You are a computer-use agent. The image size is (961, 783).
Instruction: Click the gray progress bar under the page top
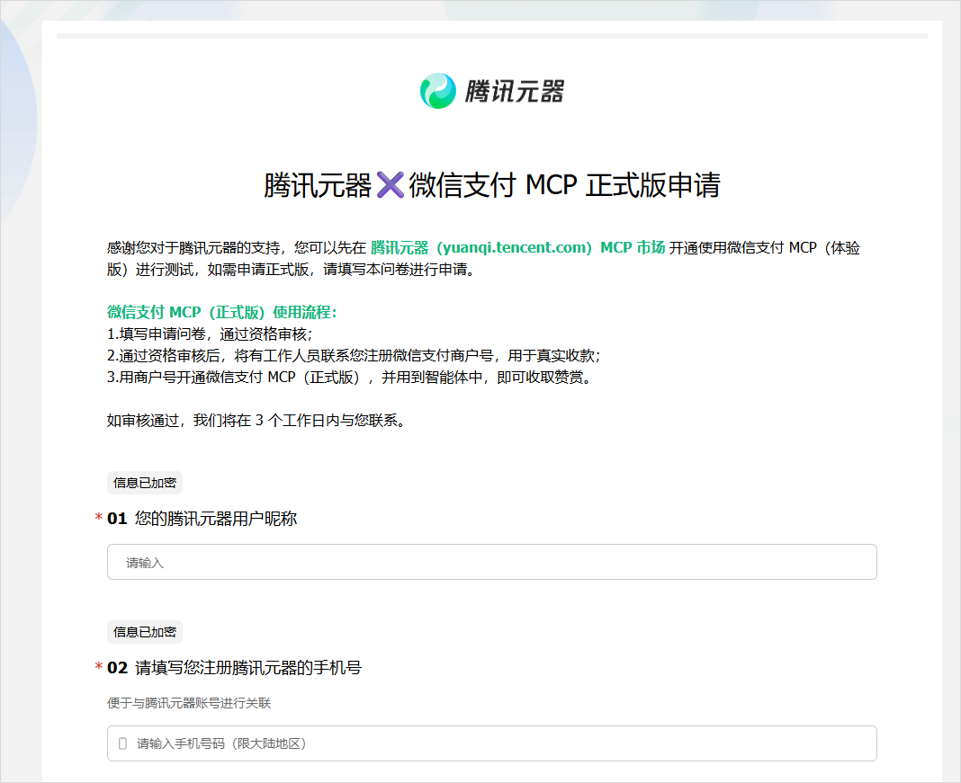(491, 36)
